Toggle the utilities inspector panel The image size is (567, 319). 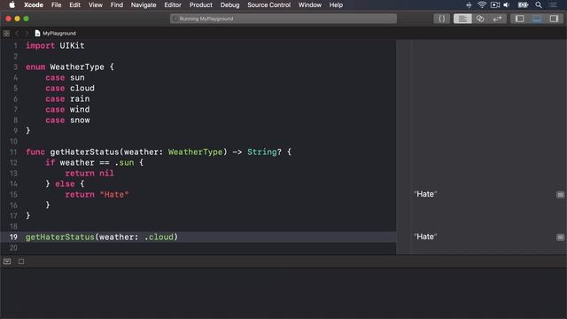coord(554,19)
